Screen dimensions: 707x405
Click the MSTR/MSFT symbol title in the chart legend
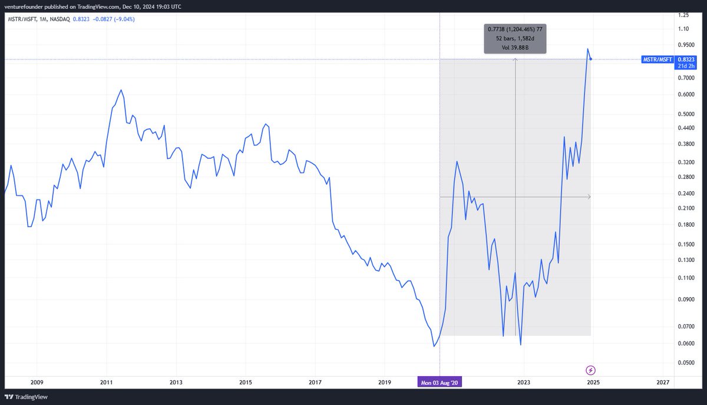[21, 18]
